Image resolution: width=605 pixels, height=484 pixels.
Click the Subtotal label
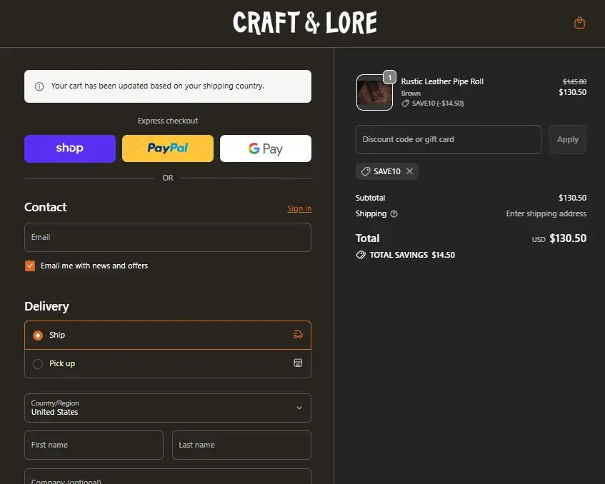[x=370, y=198]
